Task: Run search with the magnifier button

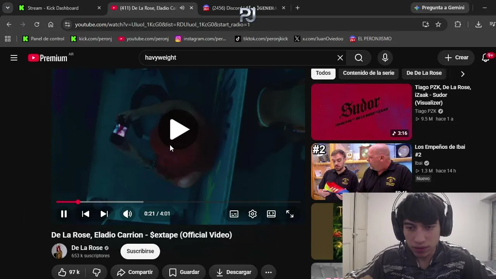Action: pos(359,58)
